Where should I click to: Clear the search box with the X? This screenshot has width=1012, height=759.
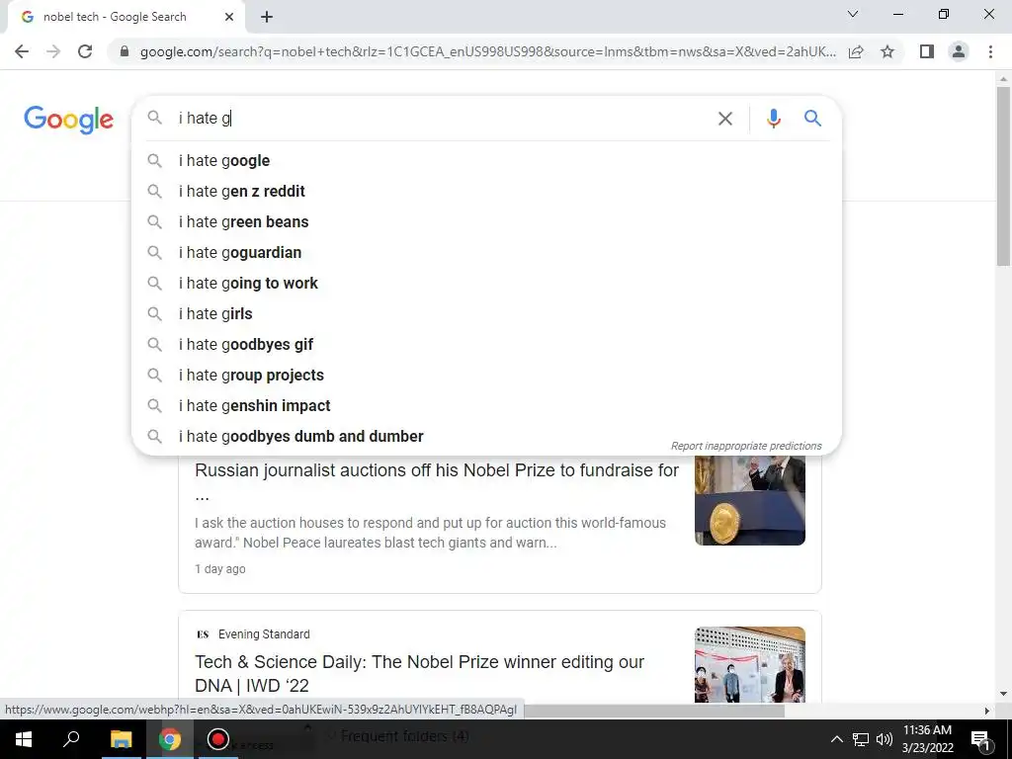pyautogui.click(x=725, y=119)
